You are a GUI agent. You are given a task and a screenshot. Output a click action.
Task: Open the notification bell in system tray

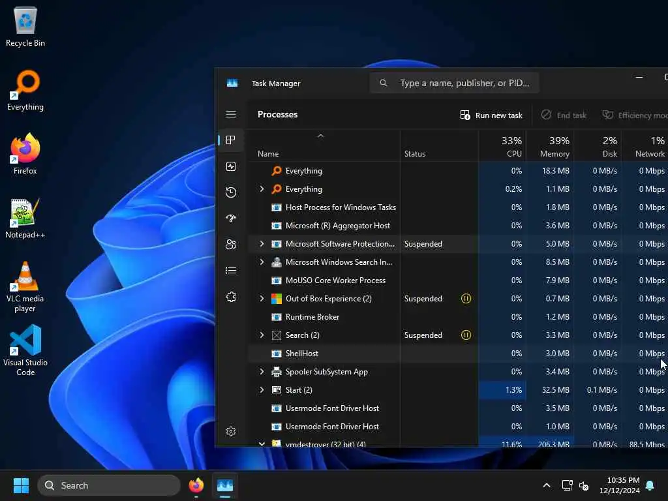click(650, 485)
